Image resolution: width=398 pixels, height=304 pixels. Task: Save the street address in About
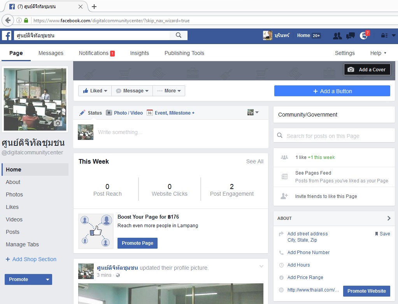click(382, 234)
